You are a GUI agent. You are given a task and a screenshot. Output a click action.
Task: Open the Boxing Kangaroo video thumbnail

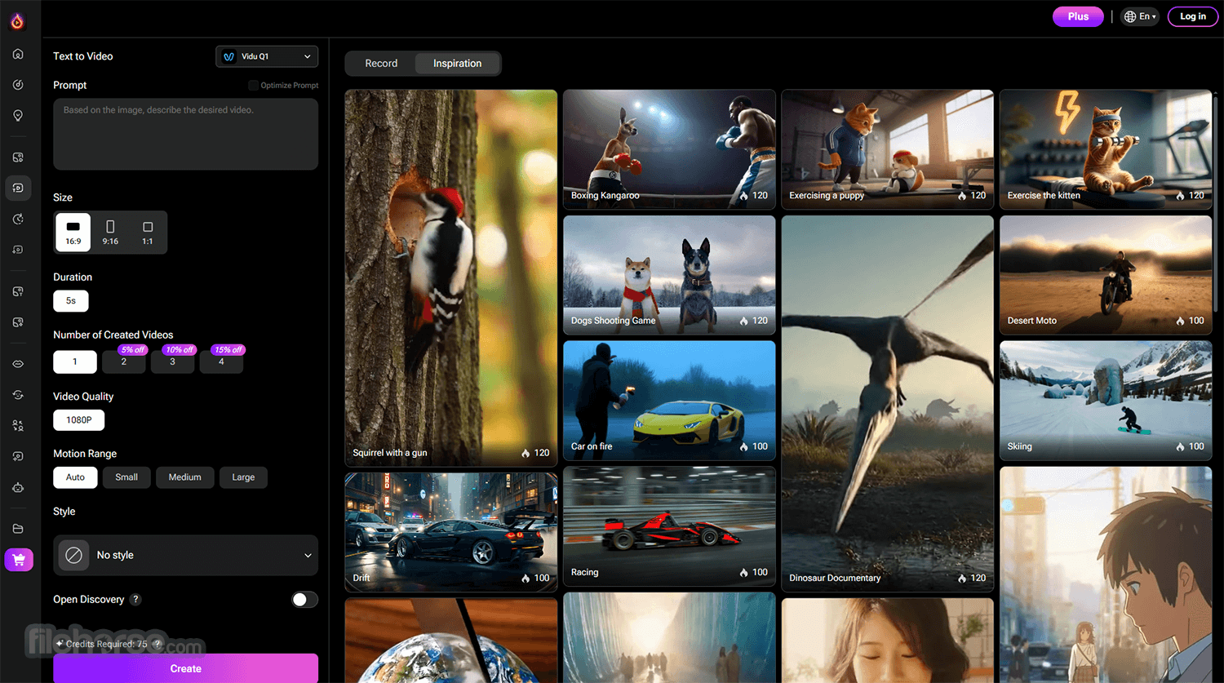pyautogui.click(x=669, y=149)
